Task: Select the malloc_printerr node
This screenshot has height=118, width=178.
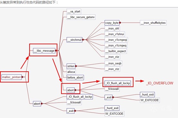Action: (x=12, y=77)
